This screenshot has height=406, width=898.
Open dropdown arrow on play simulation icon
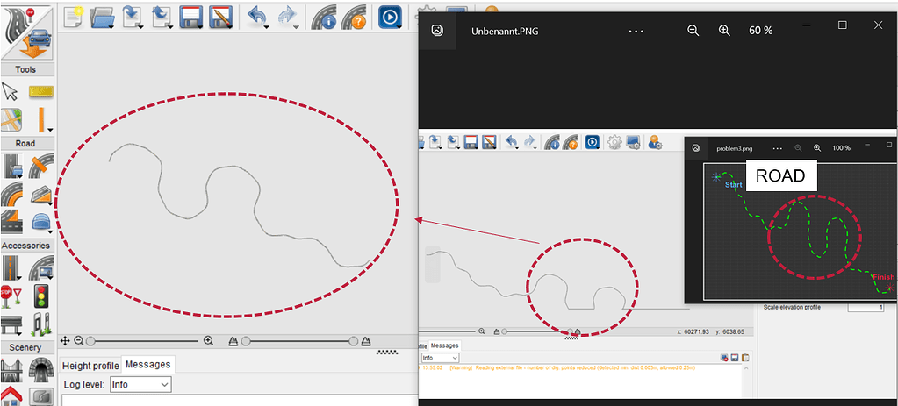click(x=399, y=25)
